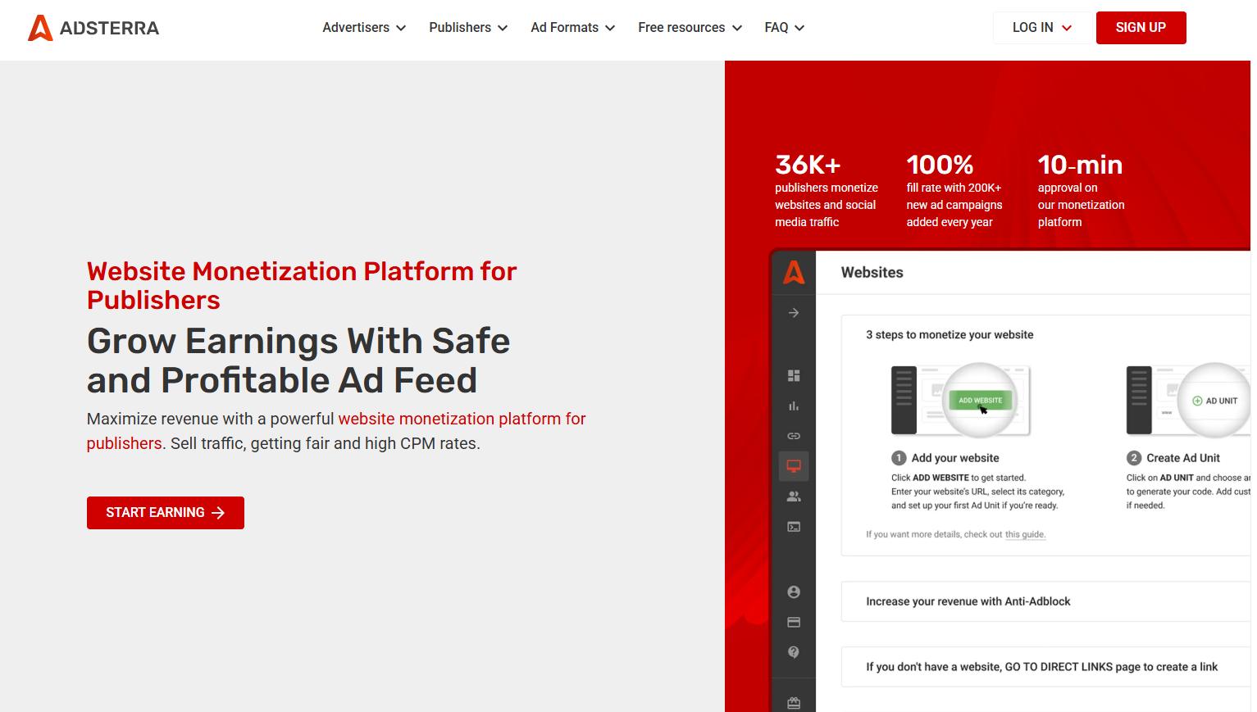This screenshot has height=712, width=1257.
Task: Open the referrals people icon
Action: click(x=794, y=497)
